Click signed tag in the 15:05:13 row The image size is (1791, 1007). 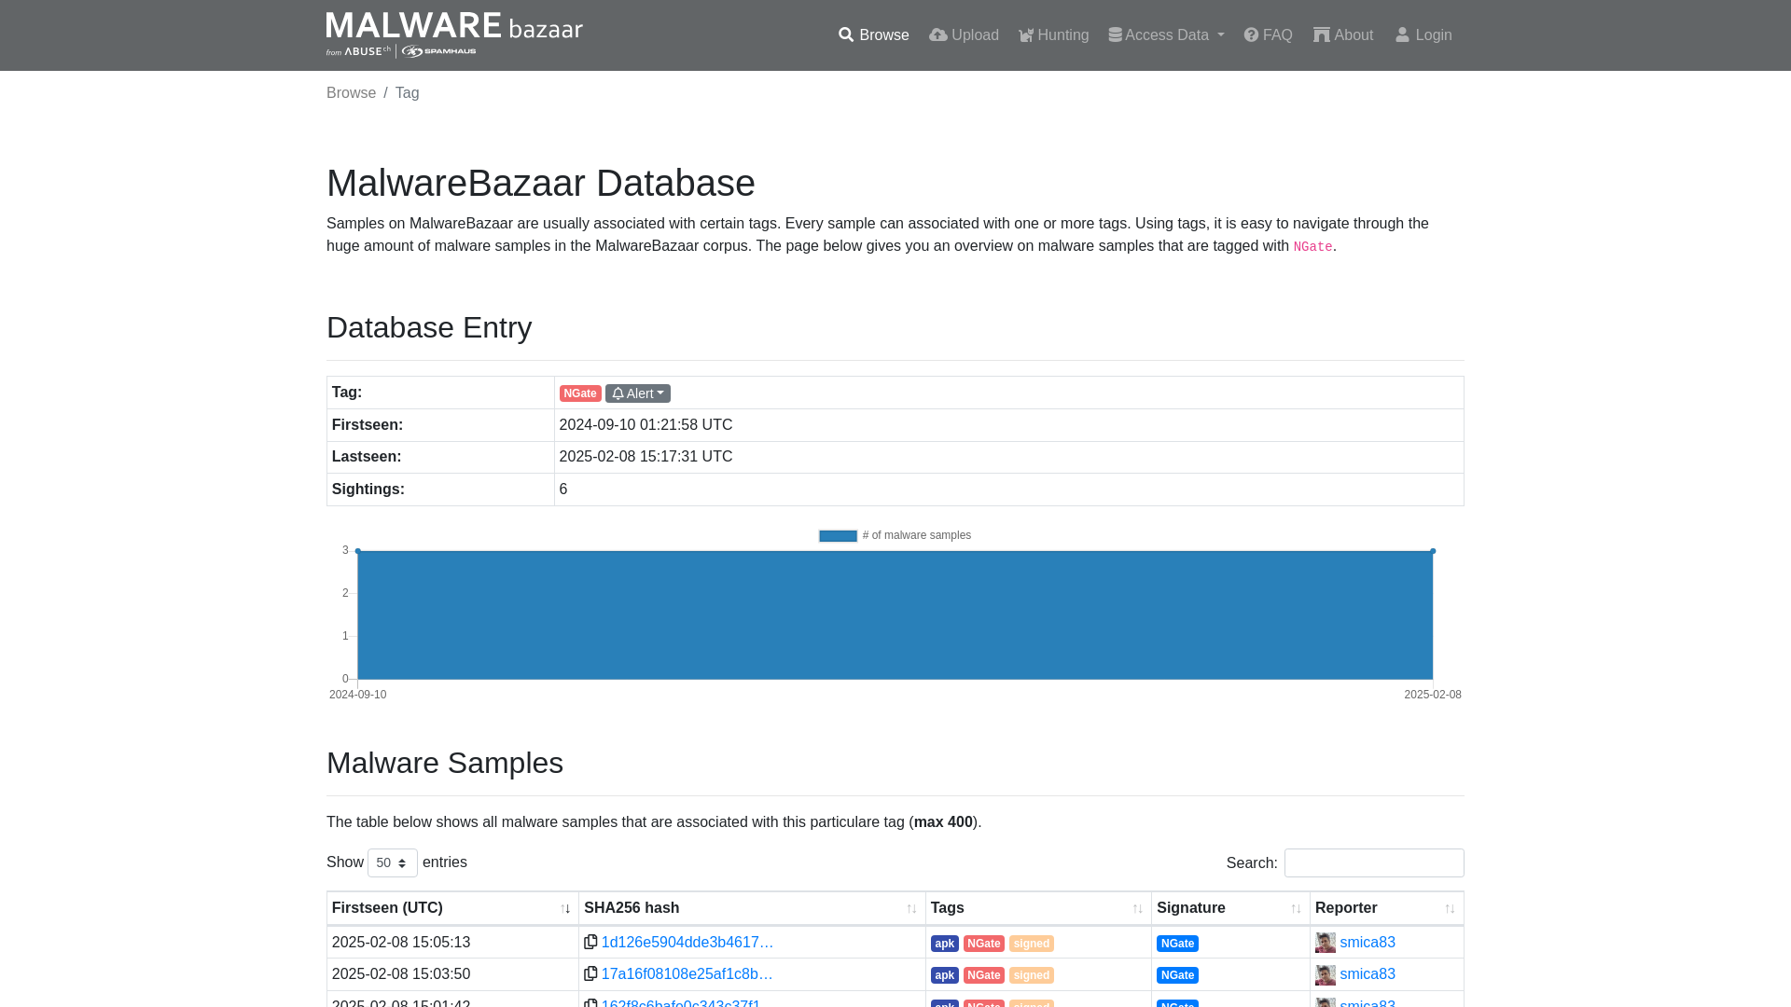[x=1032, y=944]
